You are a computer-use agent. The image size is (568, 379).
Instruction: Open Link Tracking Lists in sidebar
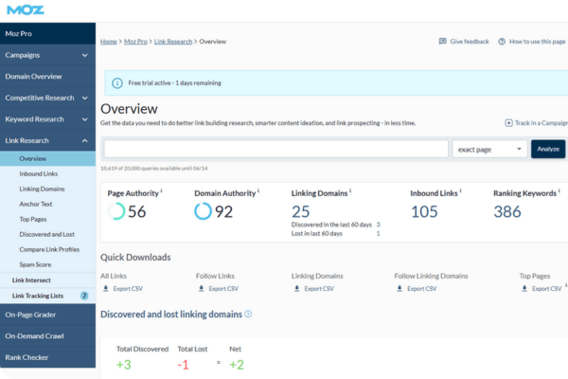(x=48, y=296)
